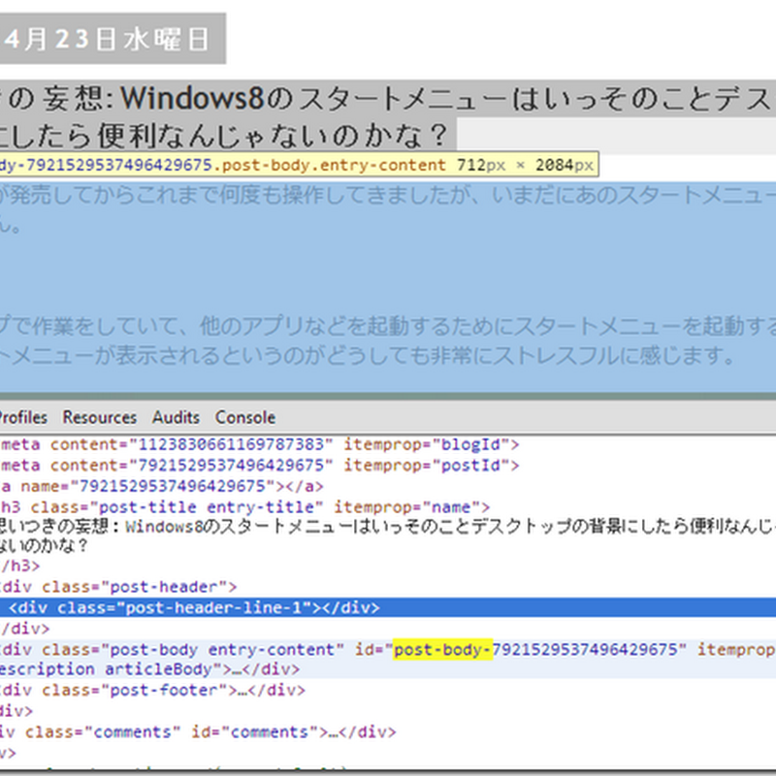Select the div class="post-header" node

[x=118, y=587]
